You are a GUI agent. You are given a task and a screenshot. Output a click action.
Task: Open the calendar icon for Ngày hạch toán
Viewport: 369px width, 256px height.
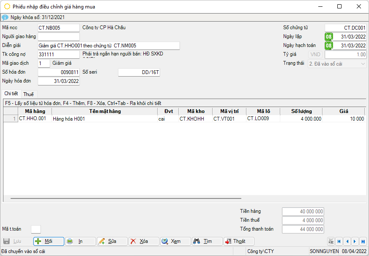point(329,46)
